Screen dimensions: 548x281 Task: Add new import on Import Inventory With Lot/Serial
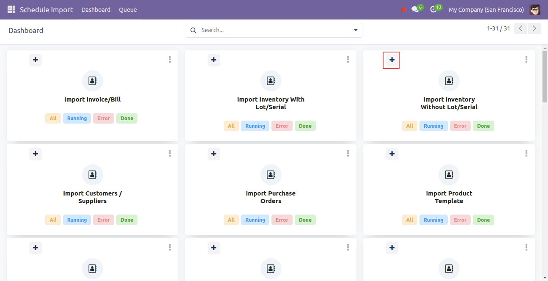214,60
